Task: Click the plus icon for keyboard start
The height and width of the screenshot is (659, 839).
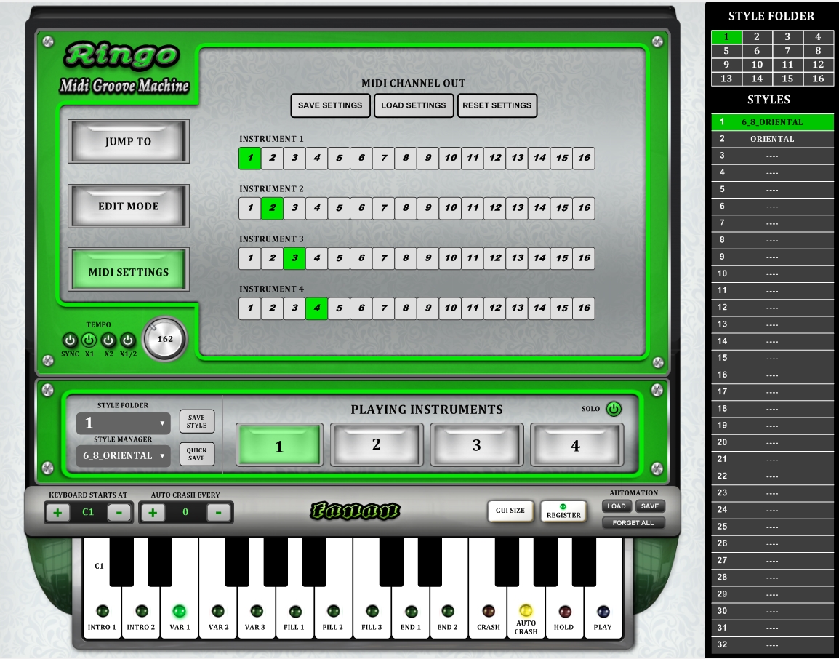Action: (x=57, y=512)
